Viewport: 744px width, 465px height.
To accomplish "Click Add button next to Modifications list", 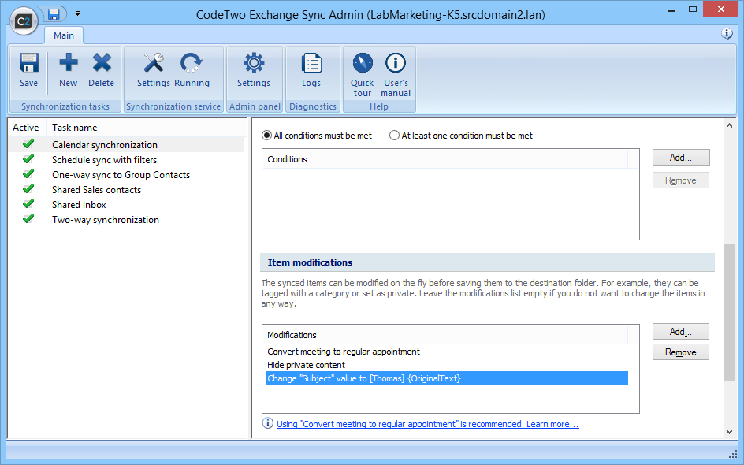I will [681, 332].
